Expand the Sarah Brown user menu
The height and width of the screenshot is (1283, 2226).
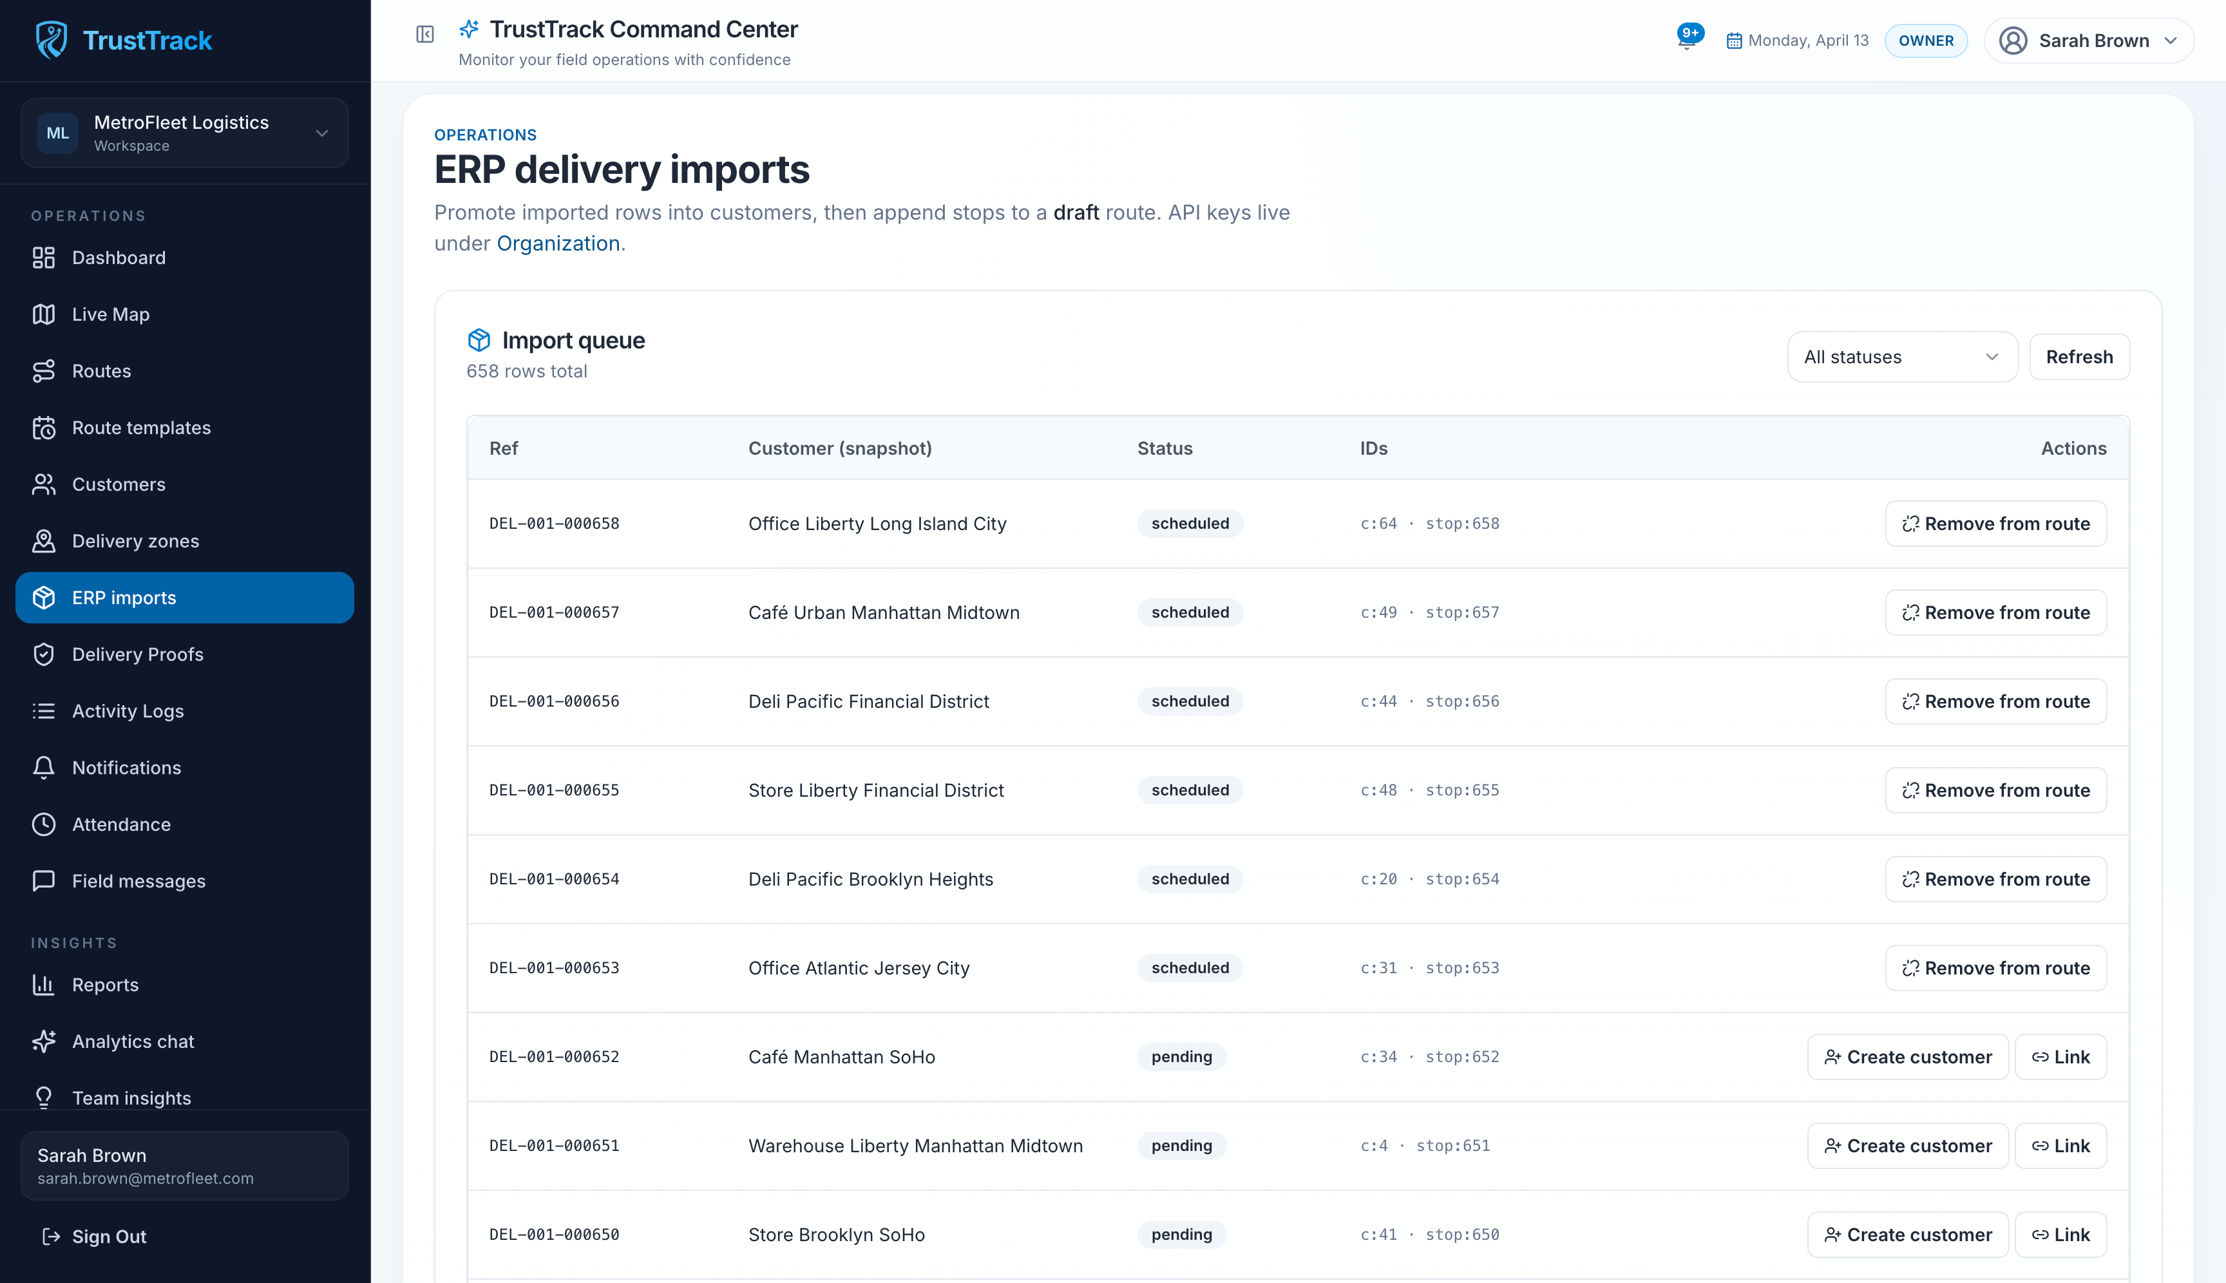[x=2089, y=41]
